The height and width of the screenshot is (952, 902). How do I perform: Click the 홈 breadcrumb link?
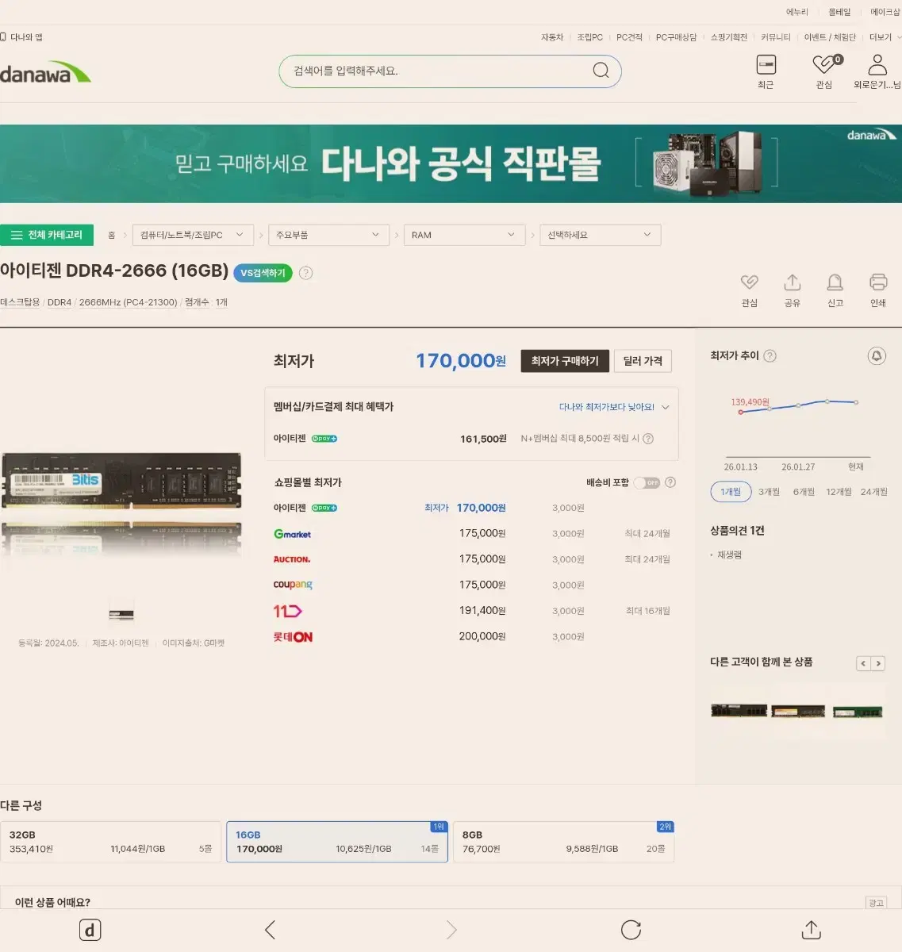click(111, 235)
